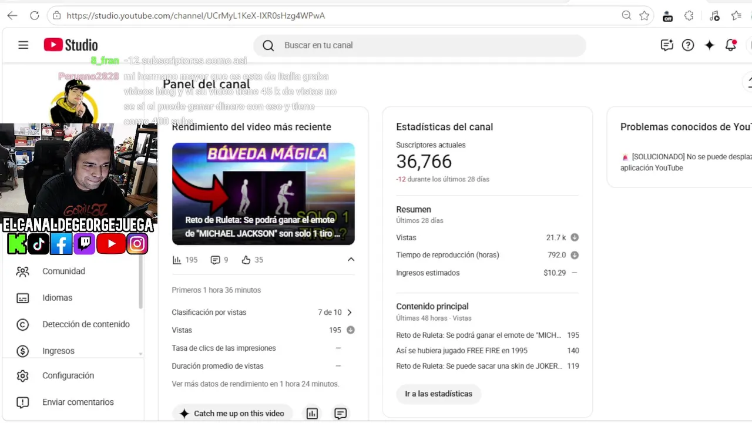This screenshot has height=423, width=752.
Task: Click the Vistas 21.7 k down-arrow indicator
Action: point(575,237)
